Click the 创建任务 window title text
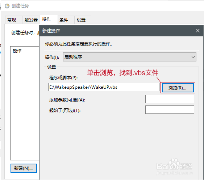 20,6
